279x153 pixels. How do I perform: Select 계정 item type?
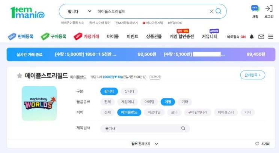168,102
